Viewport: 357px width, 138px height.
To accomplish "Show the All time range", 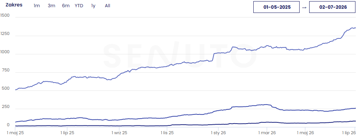I will 108,6.
